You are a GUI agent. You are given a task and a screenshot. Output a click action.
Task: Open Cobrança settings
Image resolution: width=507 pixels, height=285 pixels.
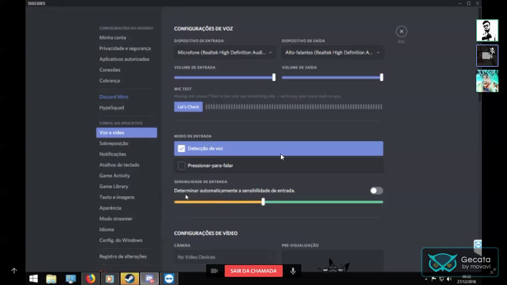tap(110, 80)
